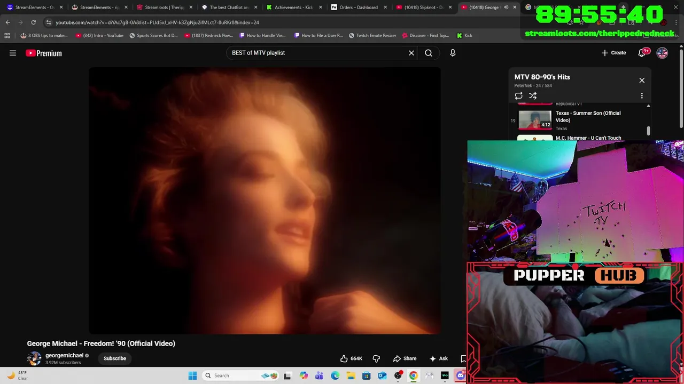Viewport: 684px width, 384px height.
Task: Open Copilot from taskbar
Action: point(304,375)
